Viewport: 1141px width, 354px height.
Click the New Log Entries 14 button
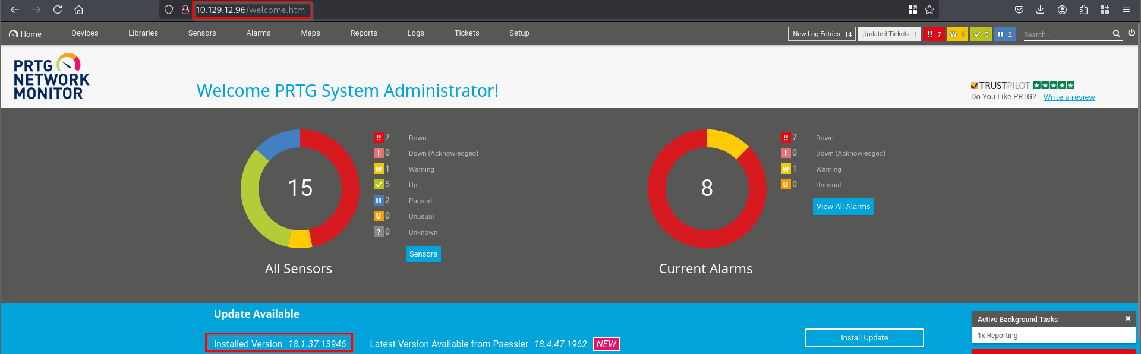(x=822, y=34)
